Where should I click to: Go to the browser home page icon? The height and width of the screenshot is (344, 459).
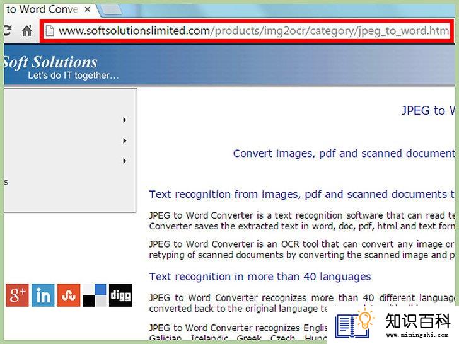27,30
